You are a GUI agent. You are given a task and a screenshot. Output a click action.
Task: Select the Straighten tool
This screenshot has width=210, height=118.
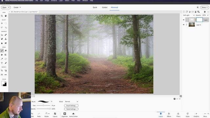[6, 75]
